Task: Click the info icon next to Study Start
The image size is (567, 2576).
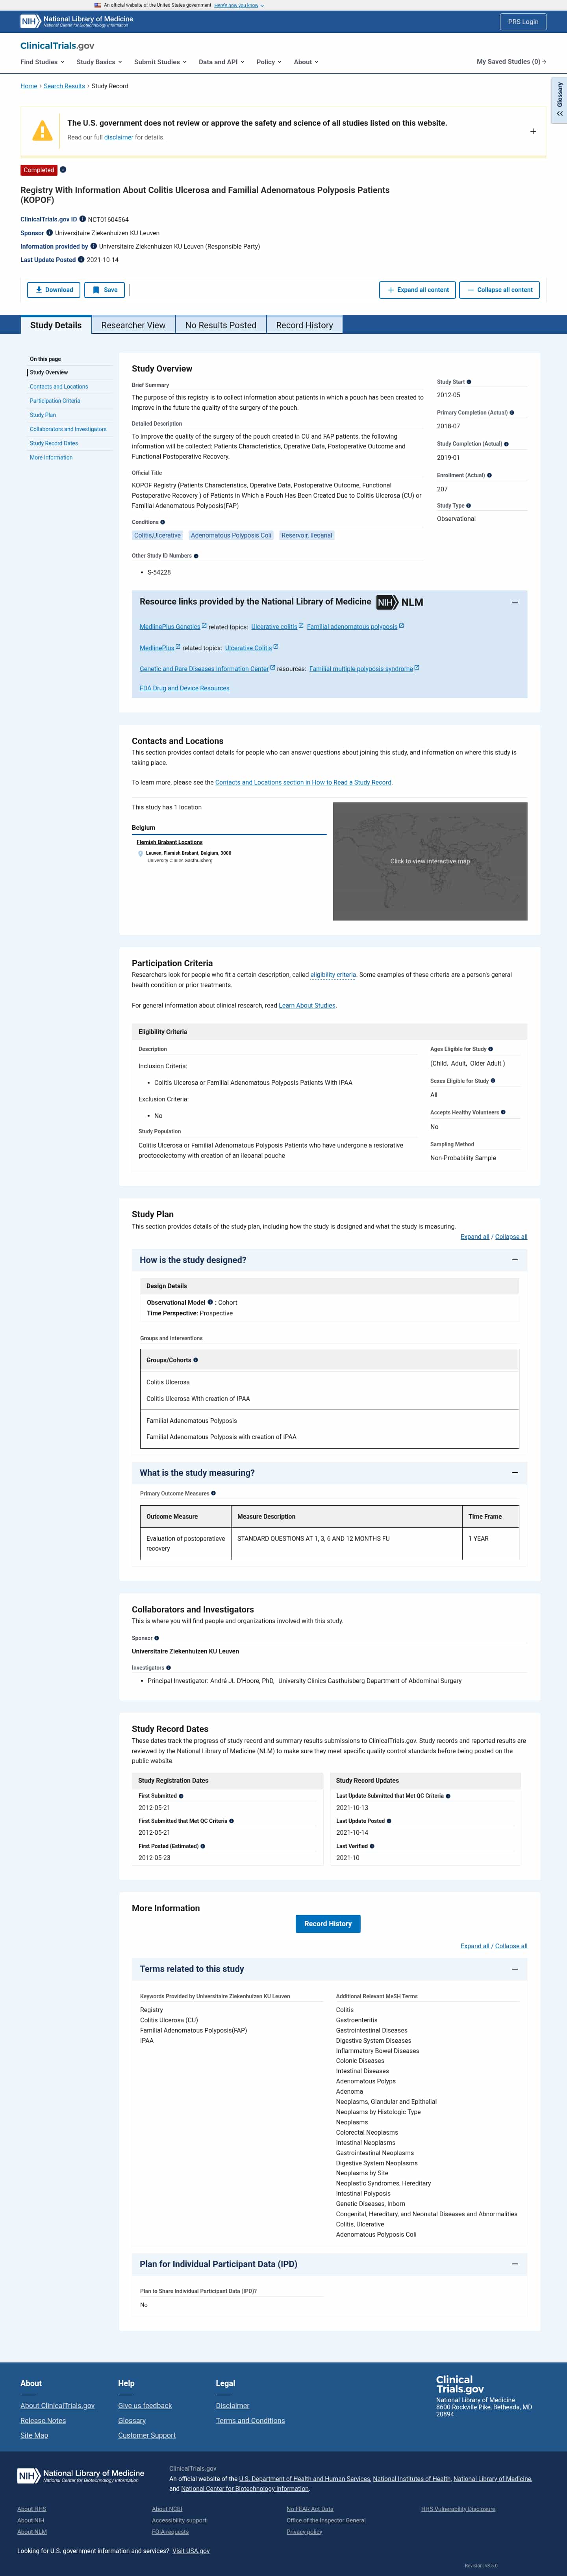Action: [x=469, y=382]
